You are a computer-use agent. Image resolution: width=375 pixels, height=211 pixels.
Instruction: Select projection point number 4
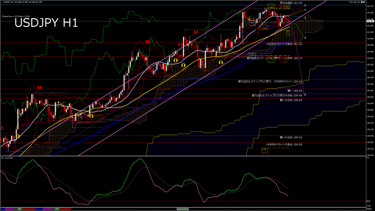[x=305, y=38]
